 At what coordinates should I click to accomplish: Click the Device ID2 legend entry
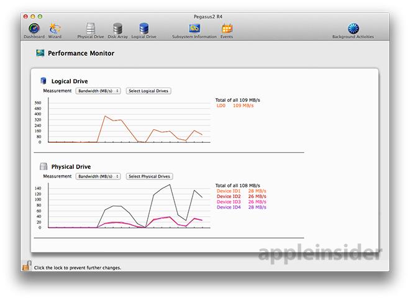click(x=242, y=196)
